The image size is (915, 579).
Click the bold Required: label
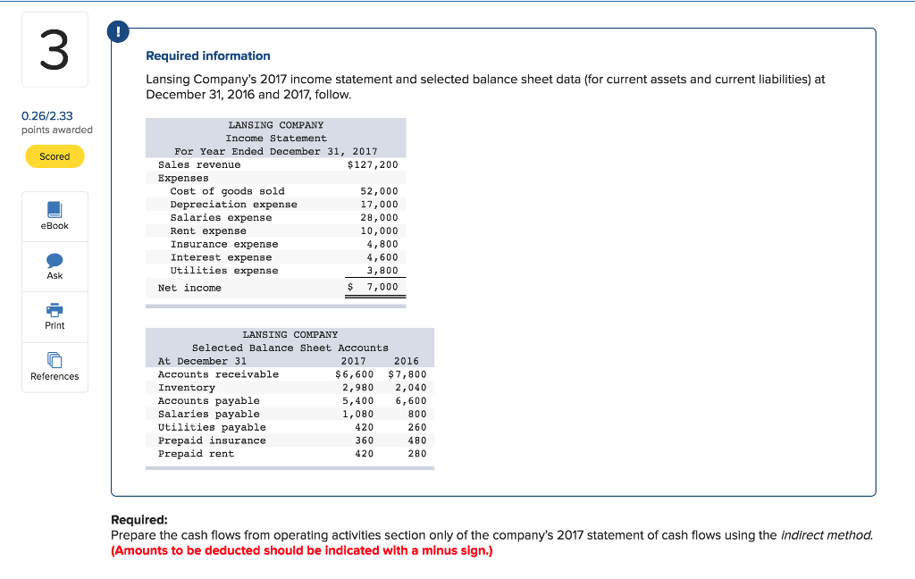[x=139, y=520]
